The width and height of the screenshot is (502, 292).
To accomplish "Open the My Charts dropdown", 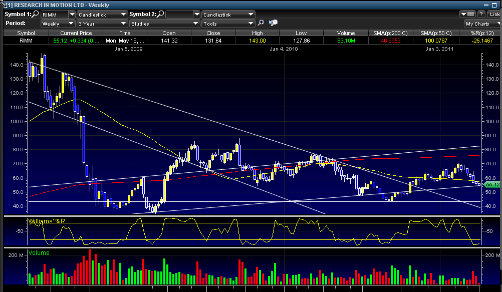I will [x=482, y=24].
